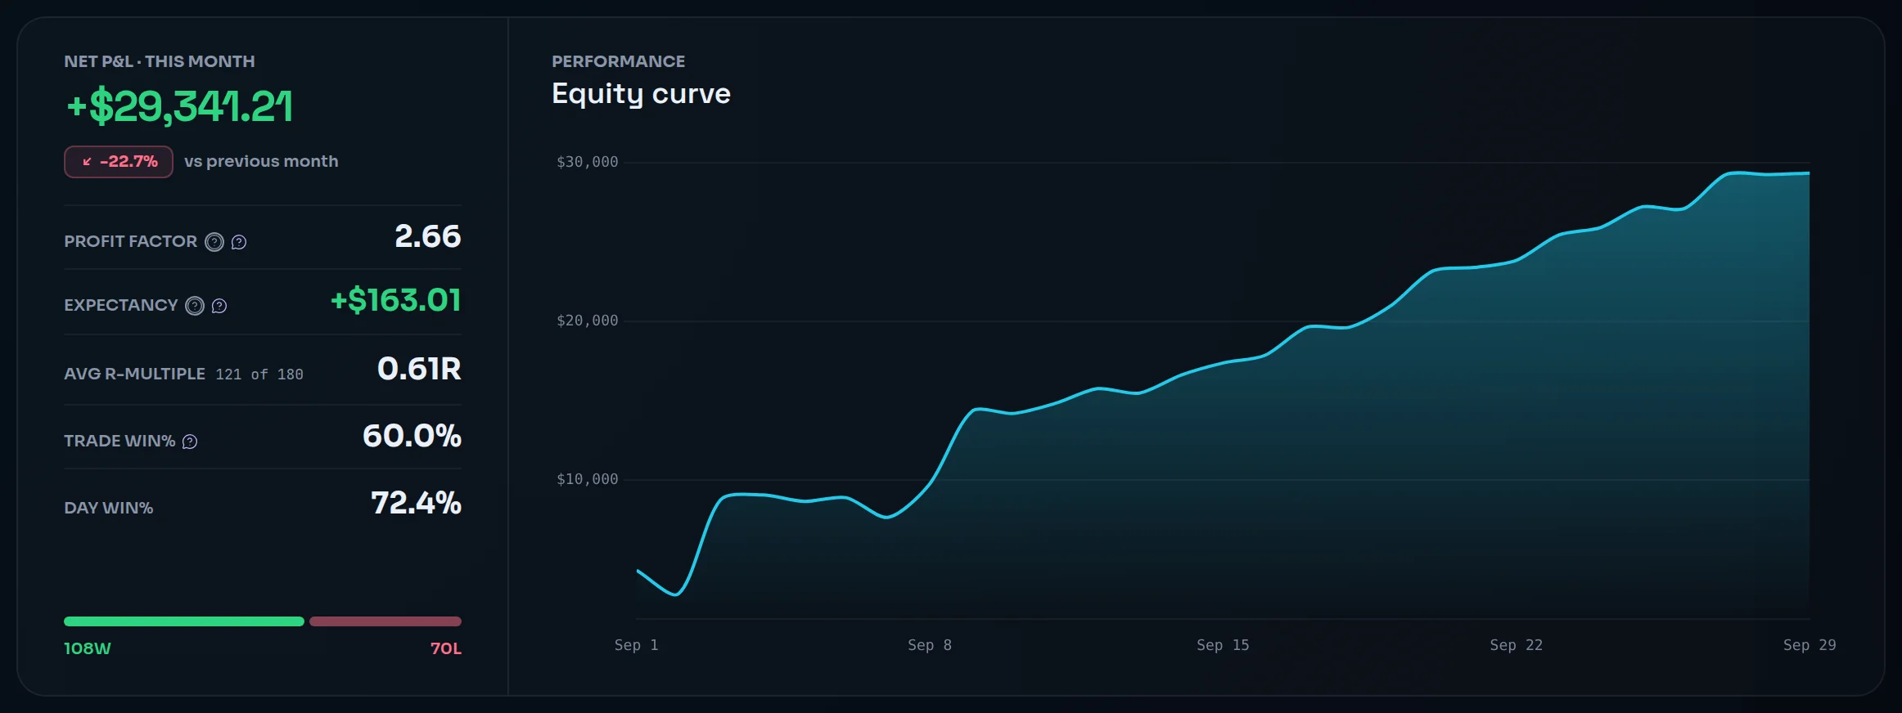Screen dimensions: 1902x713
Task: Click the "121 of 180" trade count
Action: tap(259, 374)
